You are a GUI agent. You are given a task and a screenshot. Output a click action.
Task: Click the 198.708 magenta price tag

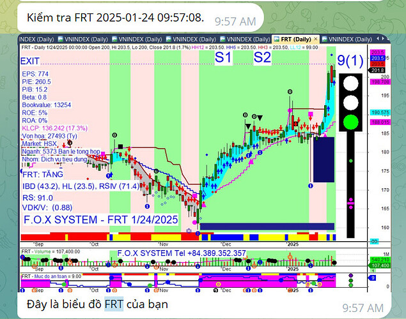pyautogui.click(x=380, y=82)
